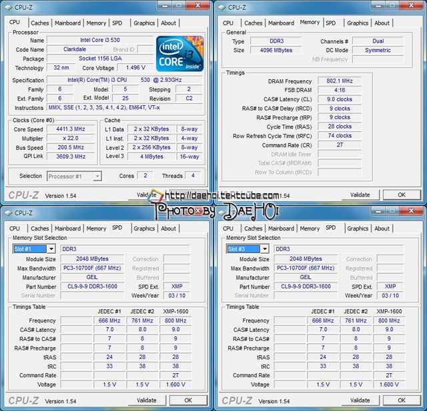Close the CPU-Z window showing the Intel logo
The width and height of the screenshot is (427, 411).
click(198, 5)
